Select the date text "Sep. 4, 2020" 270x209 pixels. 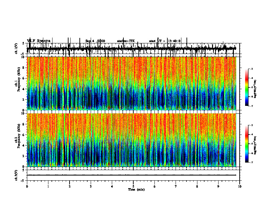[95, 41]
